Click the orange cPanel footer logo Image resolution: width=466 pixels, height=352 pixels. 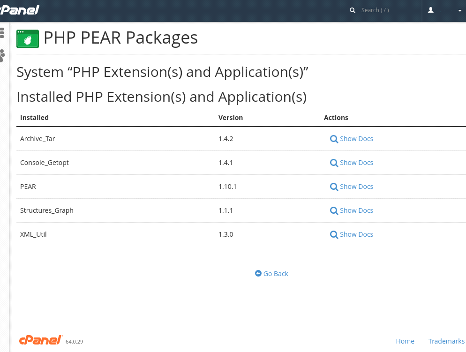point(41,340)
